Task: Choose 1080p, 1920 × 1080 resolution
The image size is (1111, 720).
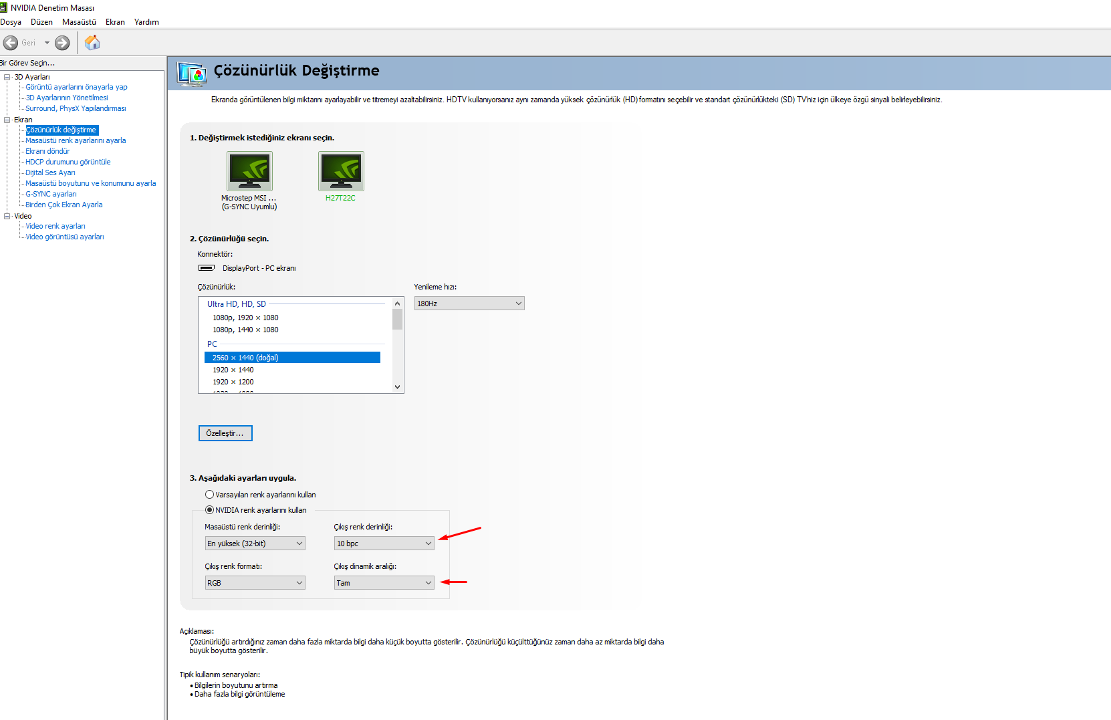Action: tap(245, 318)
